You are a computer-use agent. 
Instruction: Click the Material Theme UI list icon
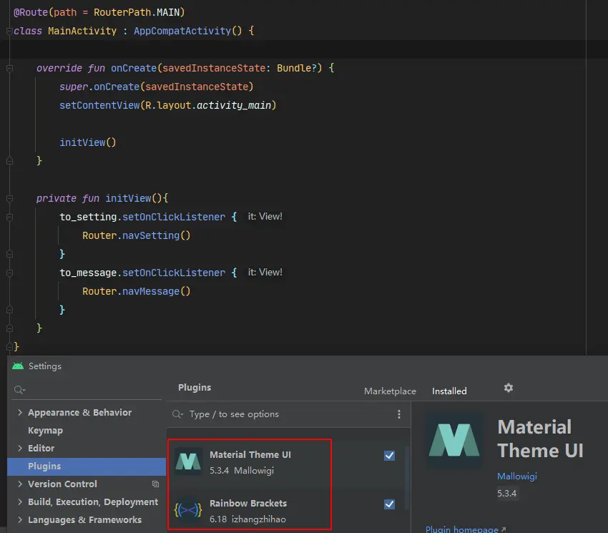click(x=188, y=461)
